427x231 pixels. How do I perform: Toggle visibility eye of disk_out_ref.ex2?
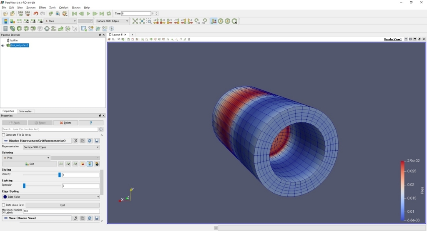3,45
